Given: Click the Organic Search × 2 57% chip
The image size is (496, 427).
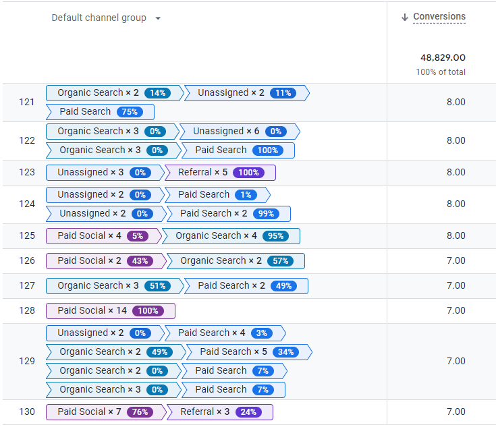Looking at the screenshot, I should 236,261.
